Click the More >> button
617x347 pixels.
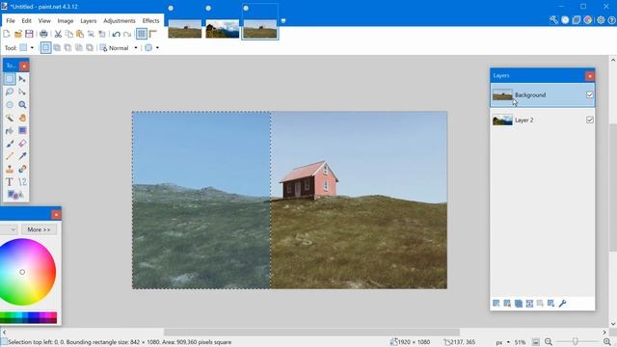[x=39, y=229]
